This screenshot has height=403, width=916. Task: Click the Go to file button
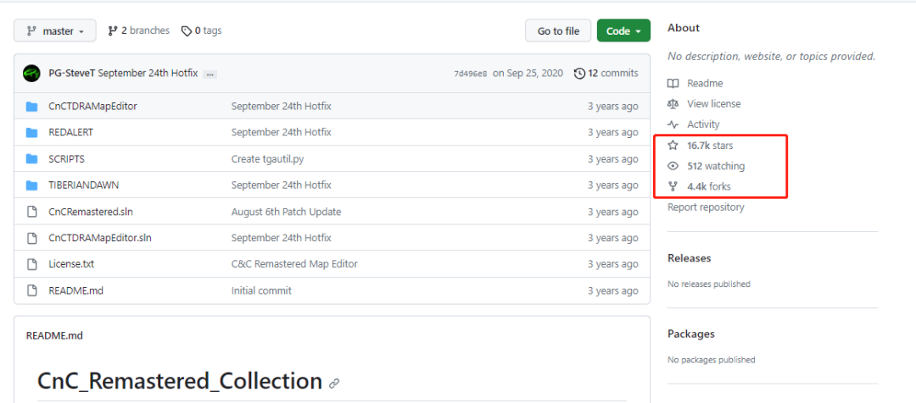[558, 31]
